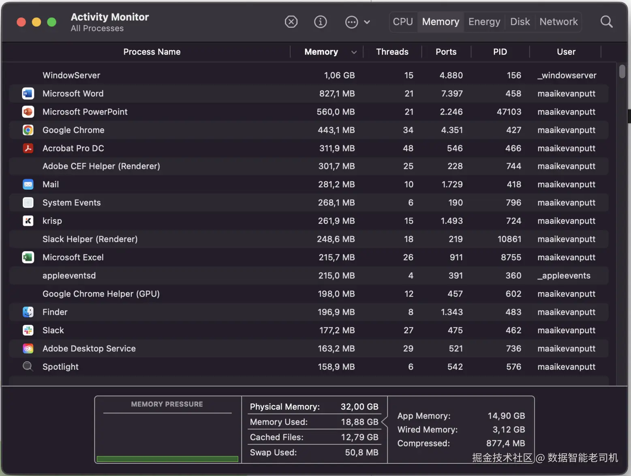Click the Ports value 7.397

coord(452,94)
